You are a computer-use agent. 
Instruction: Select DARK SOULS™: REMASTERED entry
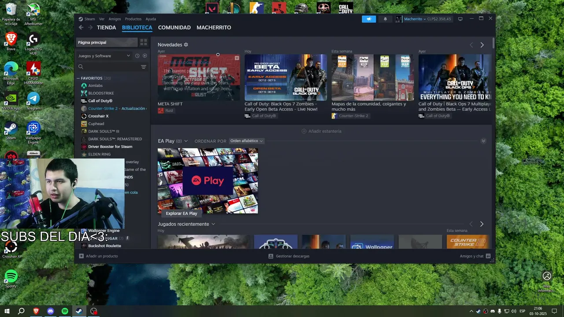coord(115,139)
